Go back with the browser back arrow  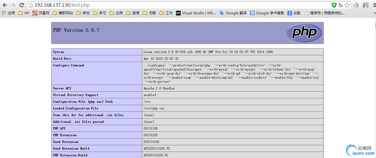tap(5, 5)
